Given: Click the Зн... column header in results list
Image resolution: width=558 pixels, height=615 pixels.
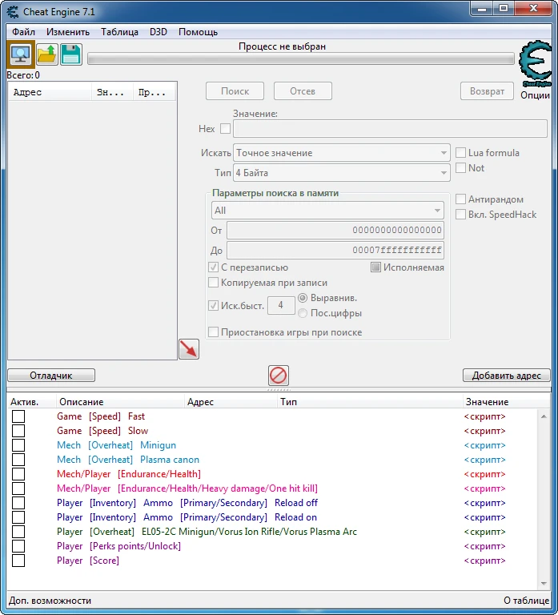Looking at the screenshot, I should click(112, 93).
